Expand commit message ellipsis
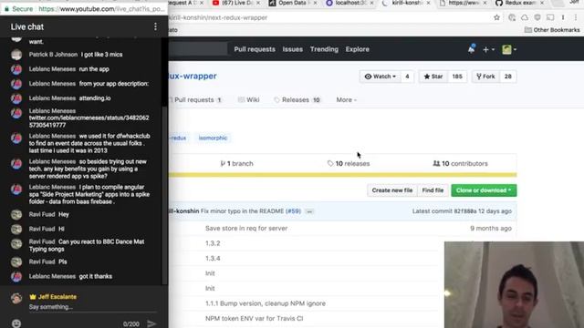 309,211
